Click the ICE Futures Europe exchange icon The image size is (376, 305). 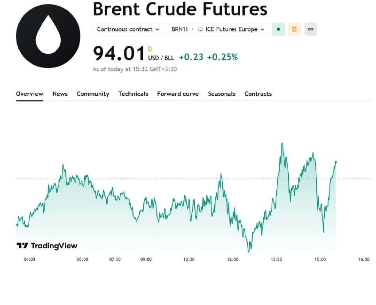click(200, 29)
